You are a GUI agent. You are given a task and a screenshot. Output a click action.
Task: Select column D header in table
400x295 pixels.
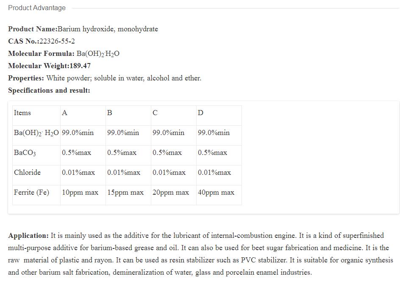tap(200, 113)
